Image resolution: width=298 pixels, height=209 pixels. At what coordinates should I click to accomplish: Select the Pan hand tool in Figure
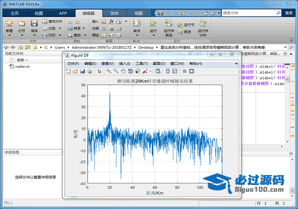[123, 71]
